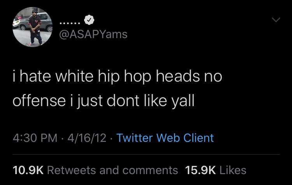Click the tweet line ending "like yall"
292x185 pixels.
click(103, 101)
